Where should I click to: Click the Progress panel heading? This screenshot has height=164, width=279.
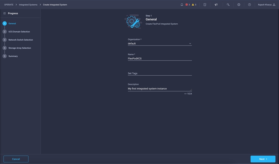[13, 13]
